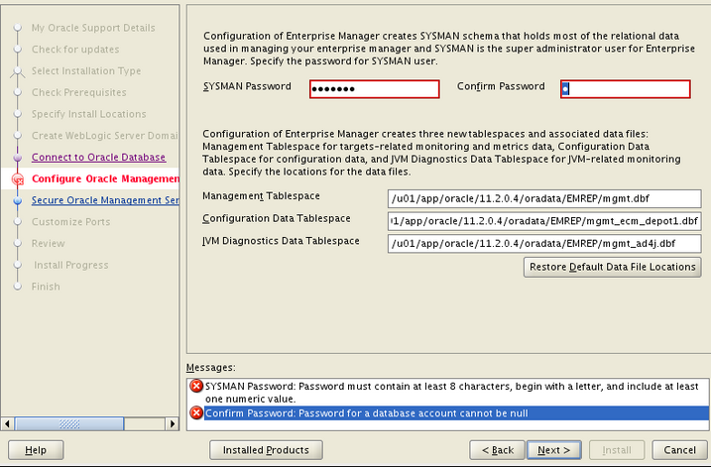Open Connect to Oracle Database step
The height and width of the screenshot is (467, 711).
click(98, 158)
